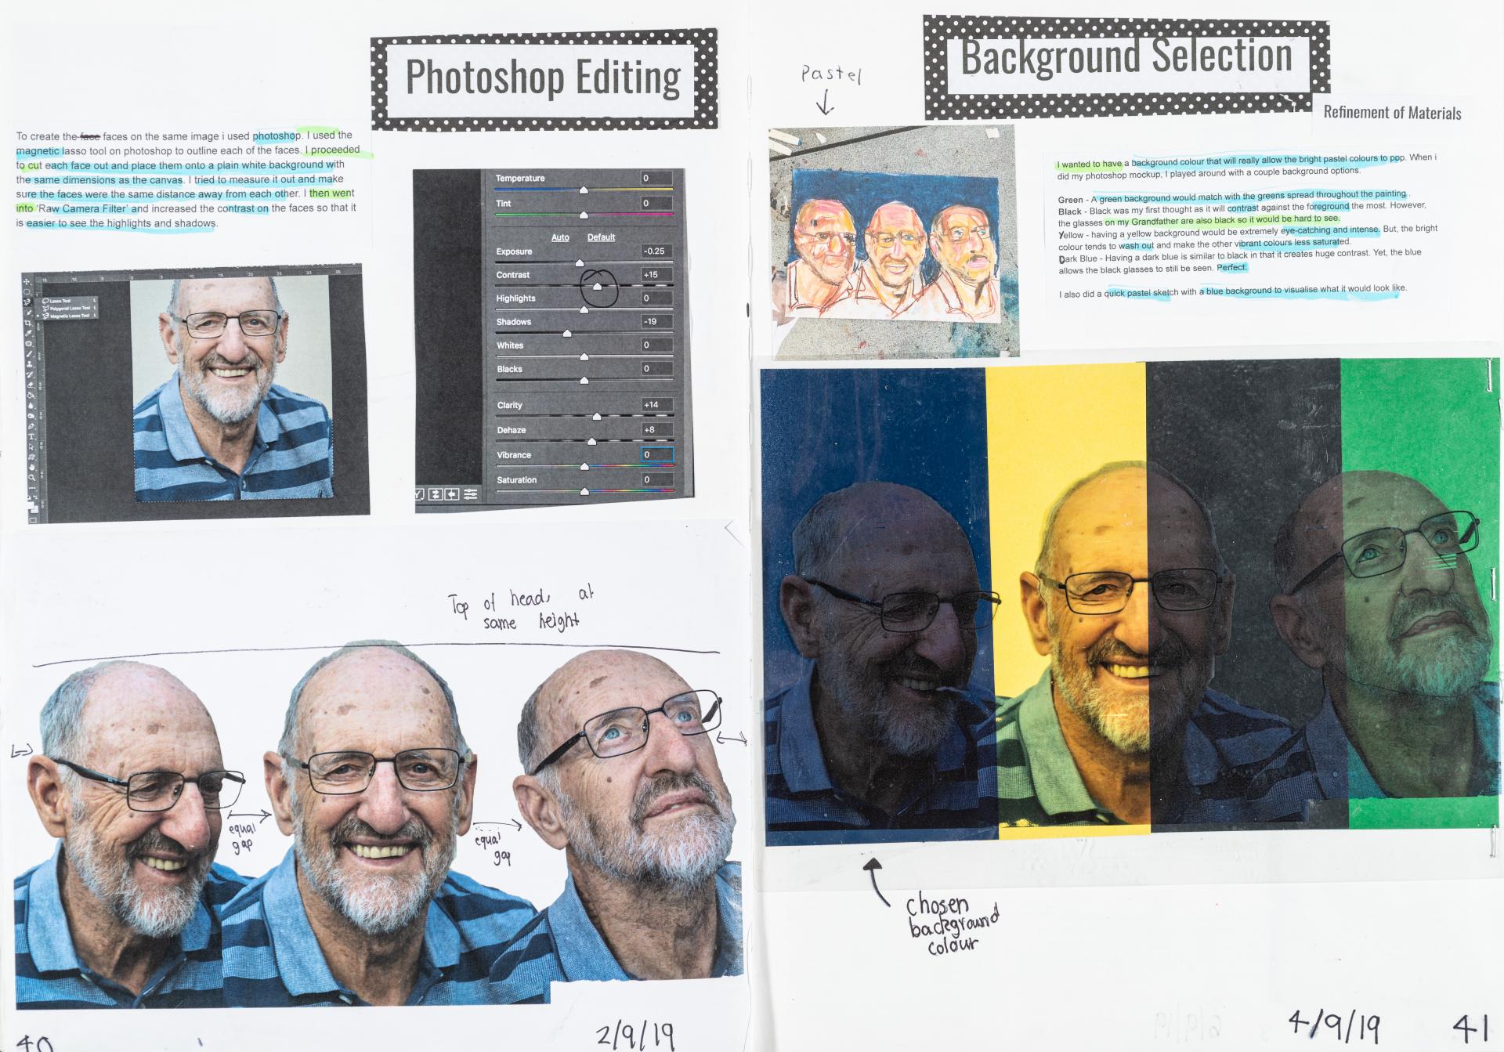The image size is (1504, 1052).
Task: Click the copy settings left-arrow icon
Action: click(452, 494)
